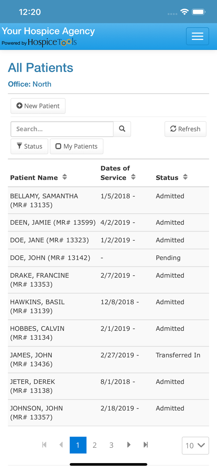Jump to the last page using skip-forward icon

click(x=145, y=445)
